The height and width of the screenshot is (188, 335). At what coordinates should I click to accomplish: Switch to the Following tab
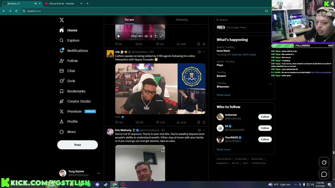tap(181, 20)
